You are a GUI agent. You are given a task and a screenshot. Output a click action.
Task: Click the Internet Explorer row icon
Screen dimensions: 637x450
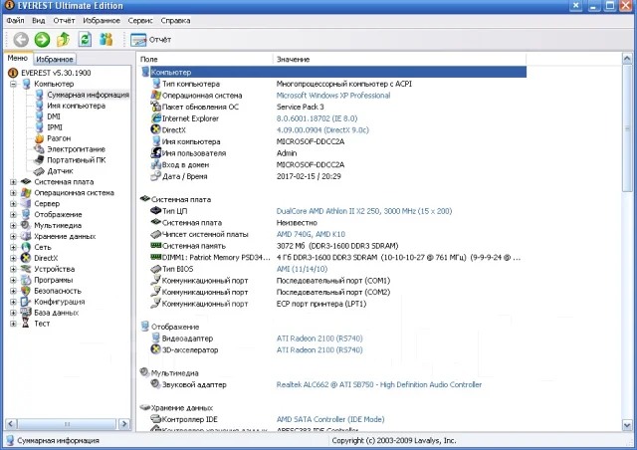click(156, 118)
